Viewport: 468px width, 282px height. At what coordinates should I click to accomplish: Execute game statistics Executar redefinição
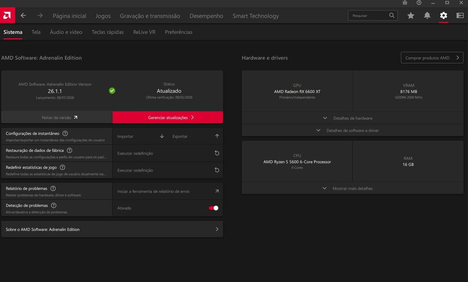pos(168,170)
